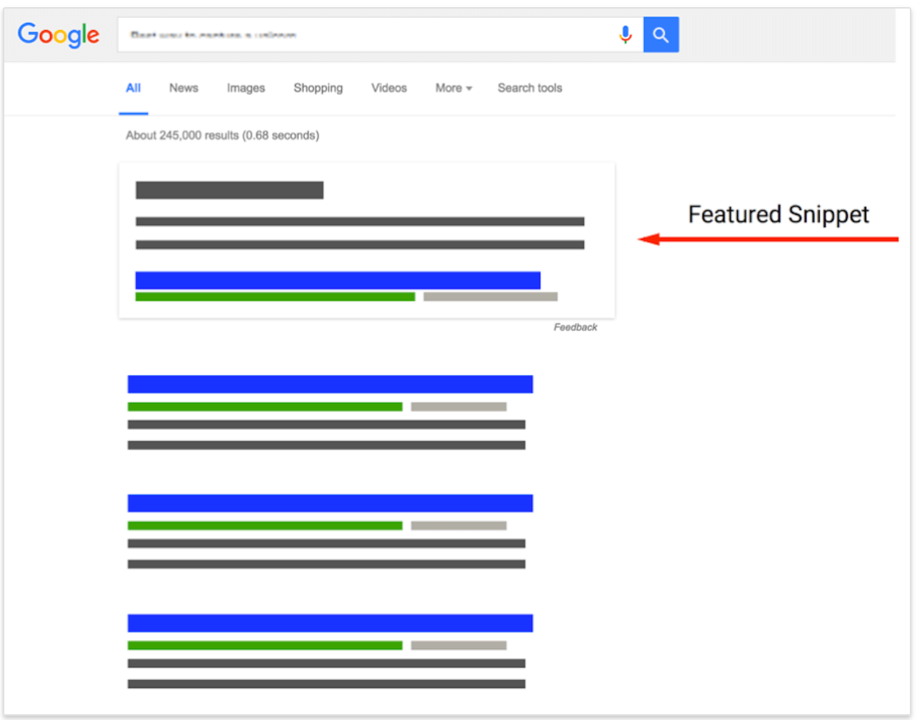Open the News search section
This screenshot has width=917, height=720.
click(184, 88)
